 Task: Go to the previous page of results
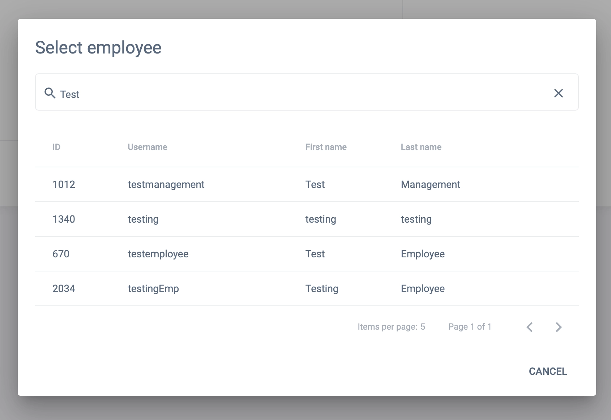[530, 327]
